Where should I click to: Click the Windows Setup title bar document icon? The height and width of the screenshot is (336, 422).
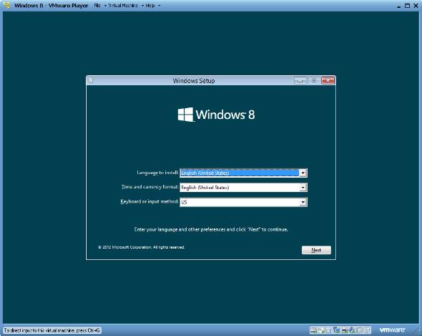point(91,80)
